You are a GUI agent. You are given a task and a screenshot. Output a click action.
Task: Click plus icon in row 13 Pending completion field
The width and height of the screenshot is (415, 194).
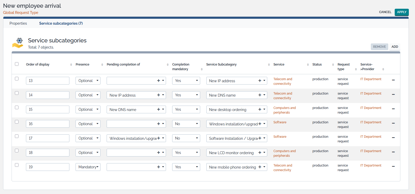[159, 81]
